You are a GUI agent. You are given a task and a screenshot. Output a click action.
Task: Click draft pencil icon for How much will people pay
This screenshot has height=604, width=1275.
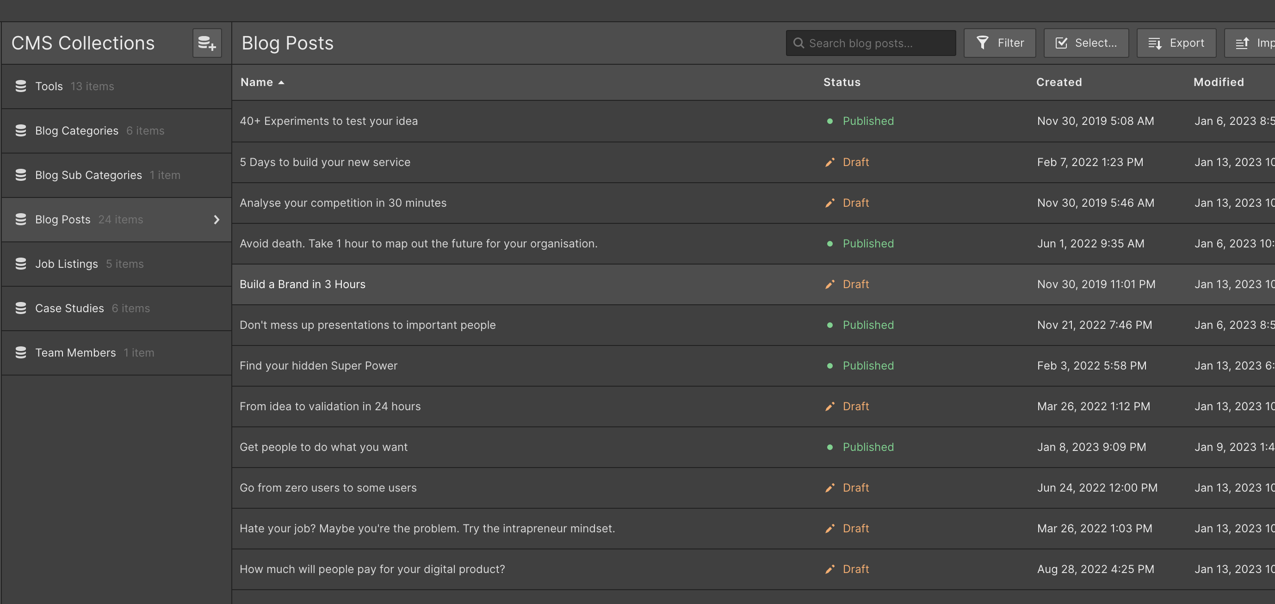pos(830,569)
